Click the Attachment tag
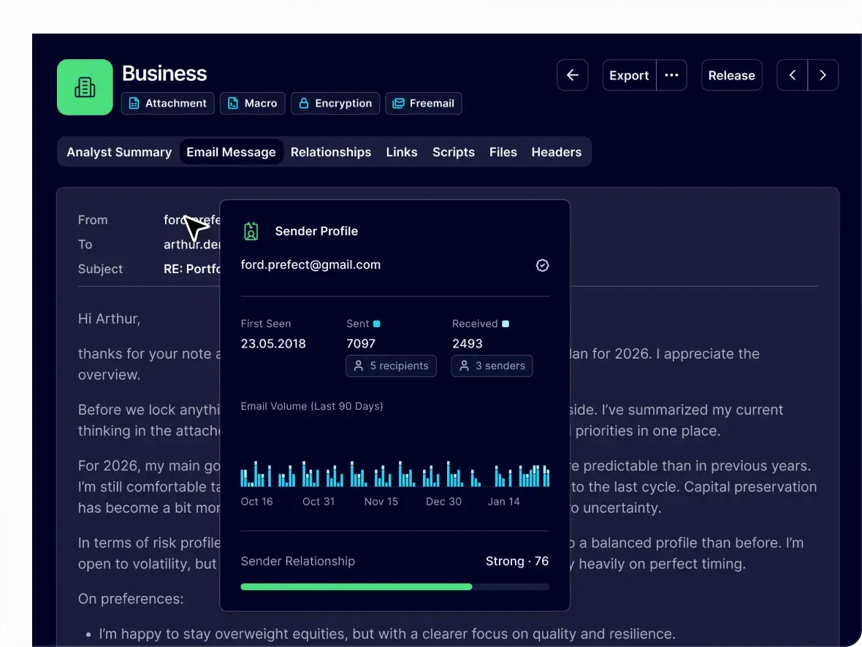This screenshot has height=647, width=862. [167, 104]
